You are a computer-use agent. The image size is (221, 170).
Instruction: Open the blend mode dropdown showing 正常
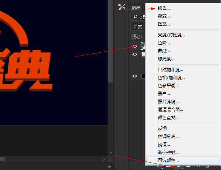coord(138,27)
